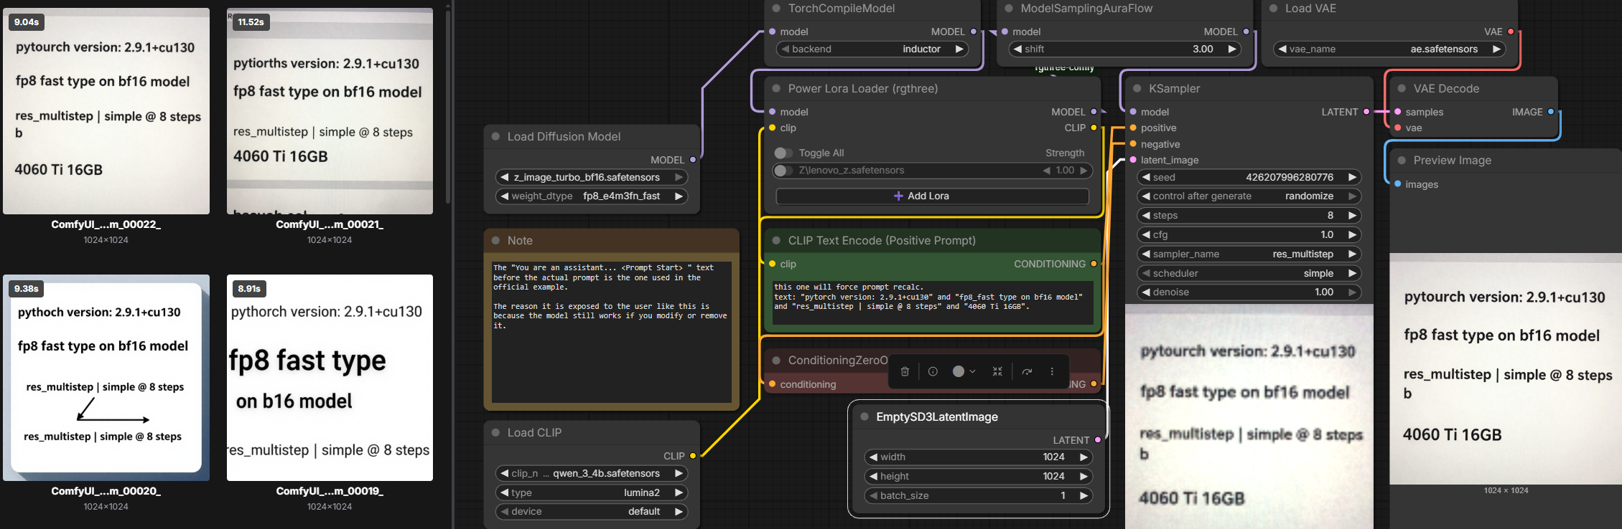Select the ComfyUI_...m_00019_ image thumbnail
The width and height of the screenshot is (1622, 529).
point(330,378)
